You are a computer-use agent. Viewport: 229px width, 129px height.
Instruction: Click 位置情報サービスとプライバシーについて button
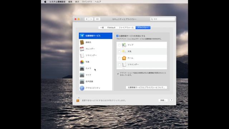point(146,87)
